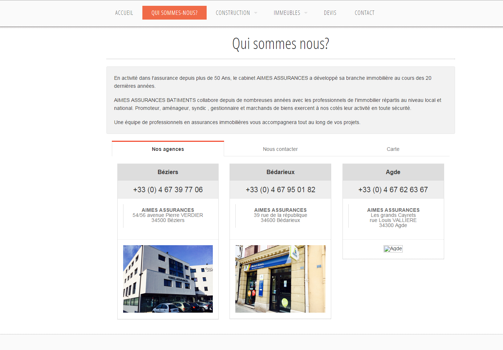Click the Béziers agency heading
This screenshot has width=503, height=350.
coord(168,172)
